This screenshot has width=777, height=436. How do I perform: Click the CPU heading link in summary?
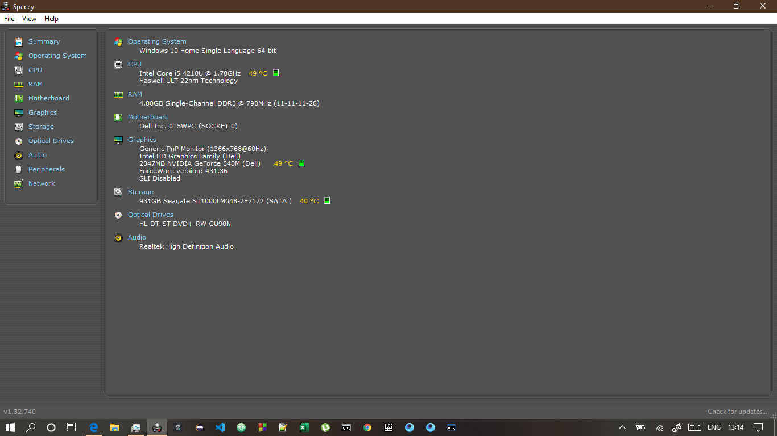[135, 64]
